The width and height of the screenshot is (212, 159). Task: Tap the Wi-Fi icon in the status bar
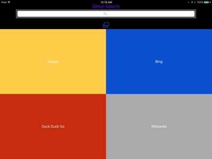9,2
